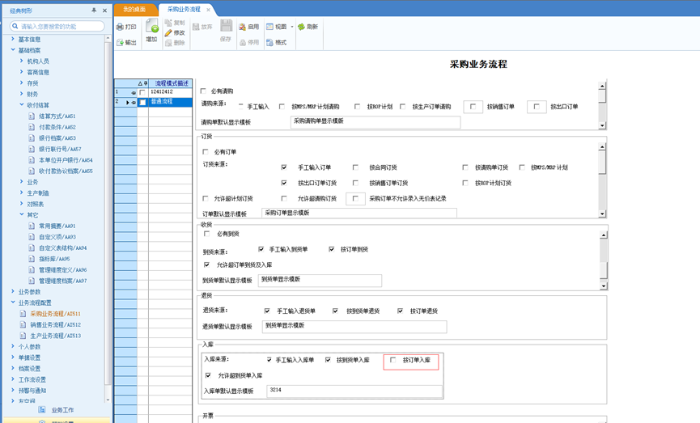Uncheck 按订单到货 checkbox

(331, 249)
